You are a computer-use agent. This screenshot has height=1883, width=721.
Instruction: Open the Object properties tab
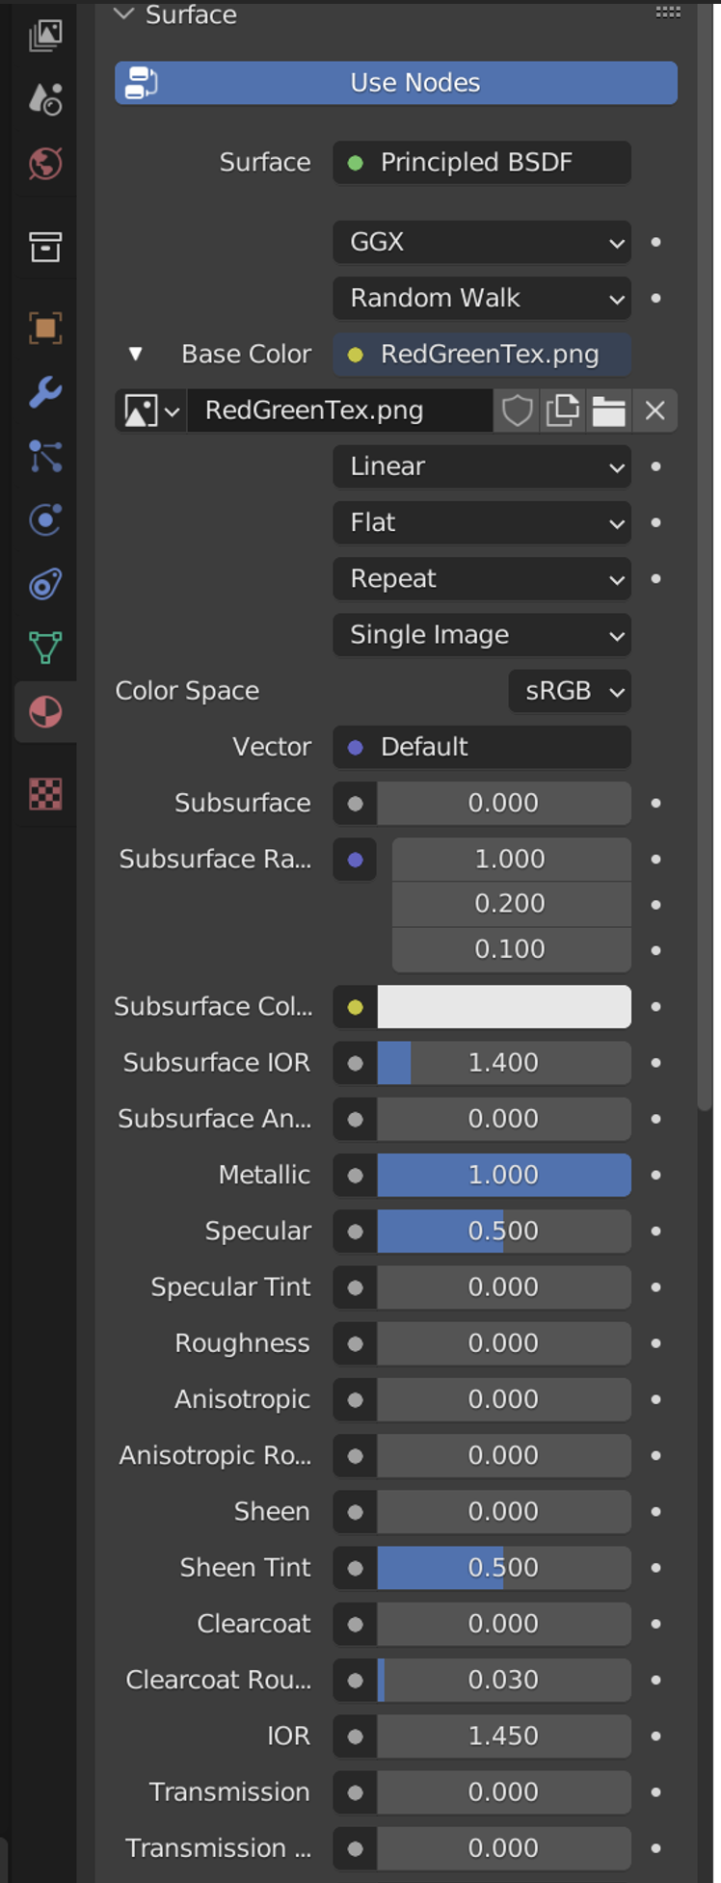[x=45, y=328]
